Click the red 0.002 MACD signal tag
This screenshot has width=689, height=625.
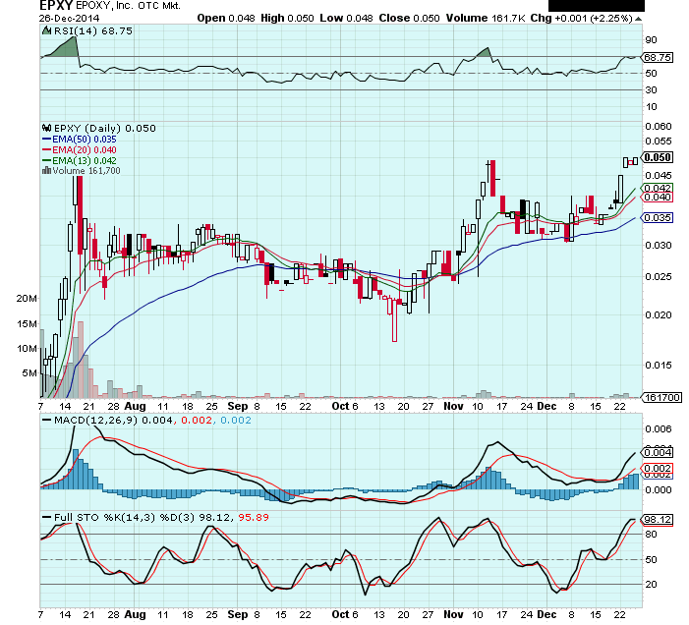tap(658, 468)
